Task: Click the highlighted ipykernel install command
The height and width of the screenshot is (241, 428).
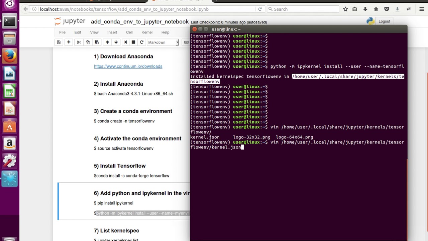Action: click(x=143, y=213)
